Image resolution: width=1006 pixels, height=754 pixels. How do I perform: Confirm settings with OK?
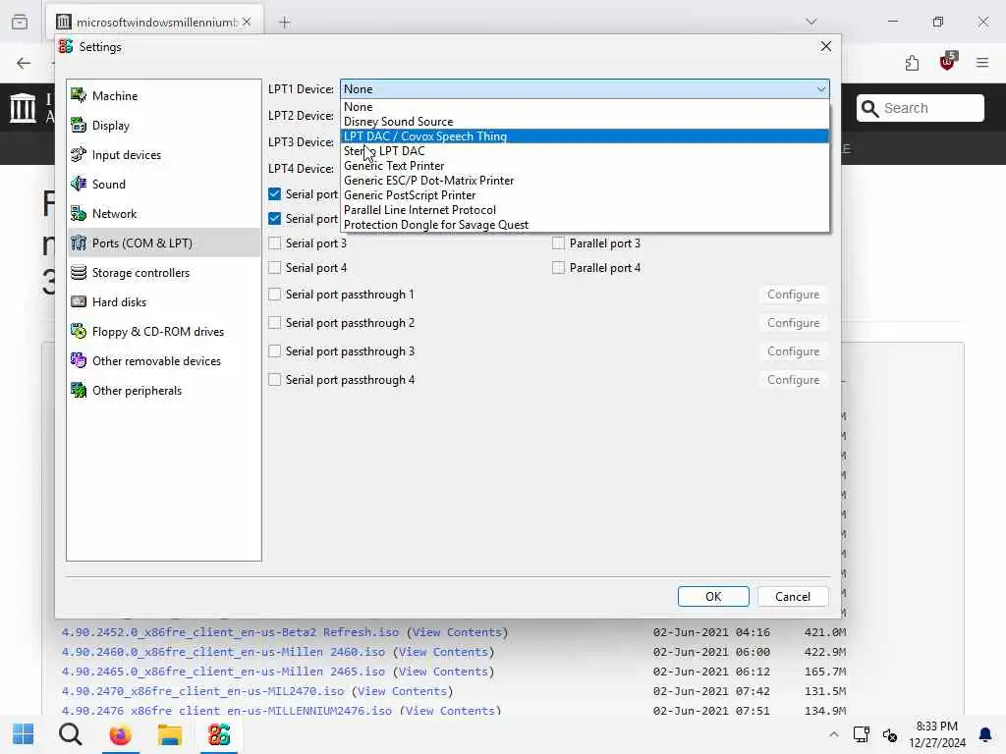[x=713, y=596]
